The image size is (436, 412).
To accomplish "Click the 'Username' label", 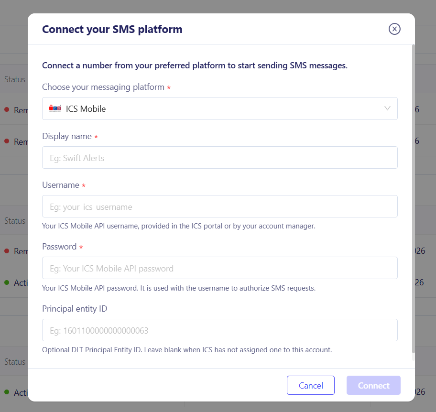I will (x=61, y=185).
